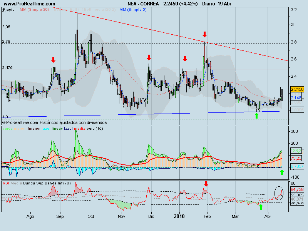Click the Mar month label on time axis
Image resolution: width=308 pixels, height=231 pixels.
click(235, 216)
